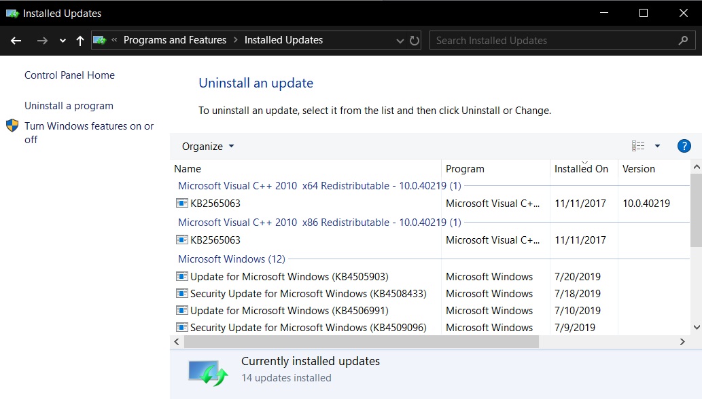The width and height of the screenshot is (702, 399).
Task: Go to Control Panel Home
Action: coord(69,75)
